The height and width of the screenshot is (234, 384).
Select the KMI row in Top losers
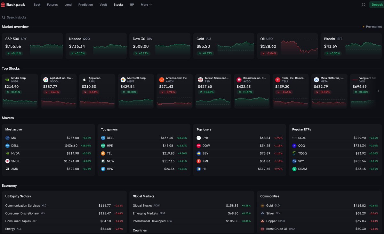coord(240,161)
